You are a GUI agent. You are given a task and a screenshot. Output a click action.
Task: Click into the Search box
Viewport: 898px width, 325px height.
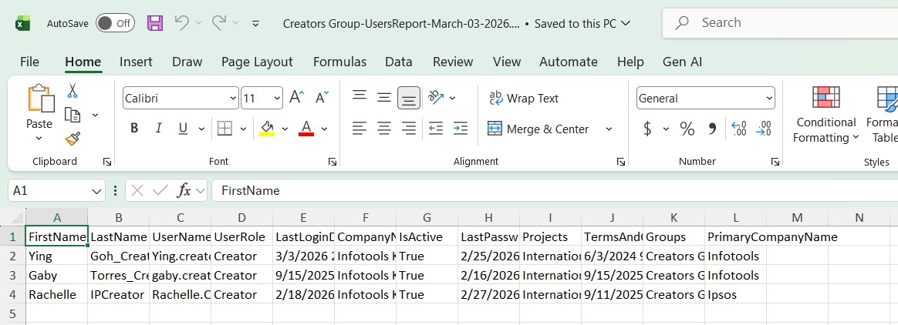tap(780, 23)
